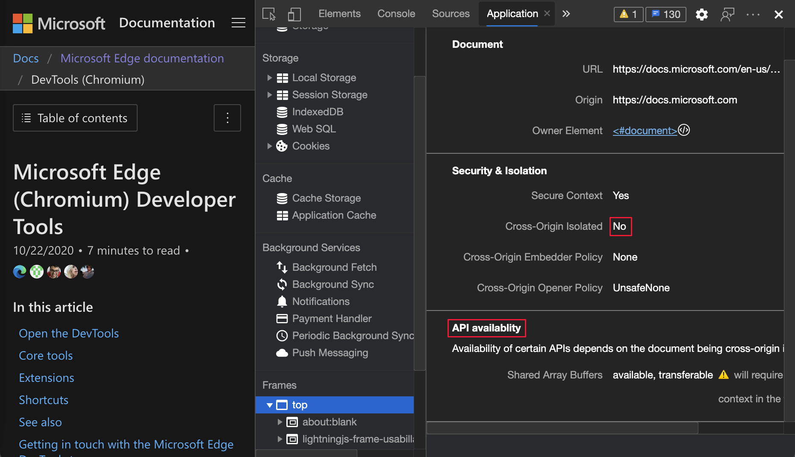
Task: Expand the lightningjs-frame-usabilla node
Action: tap(280, 439)
